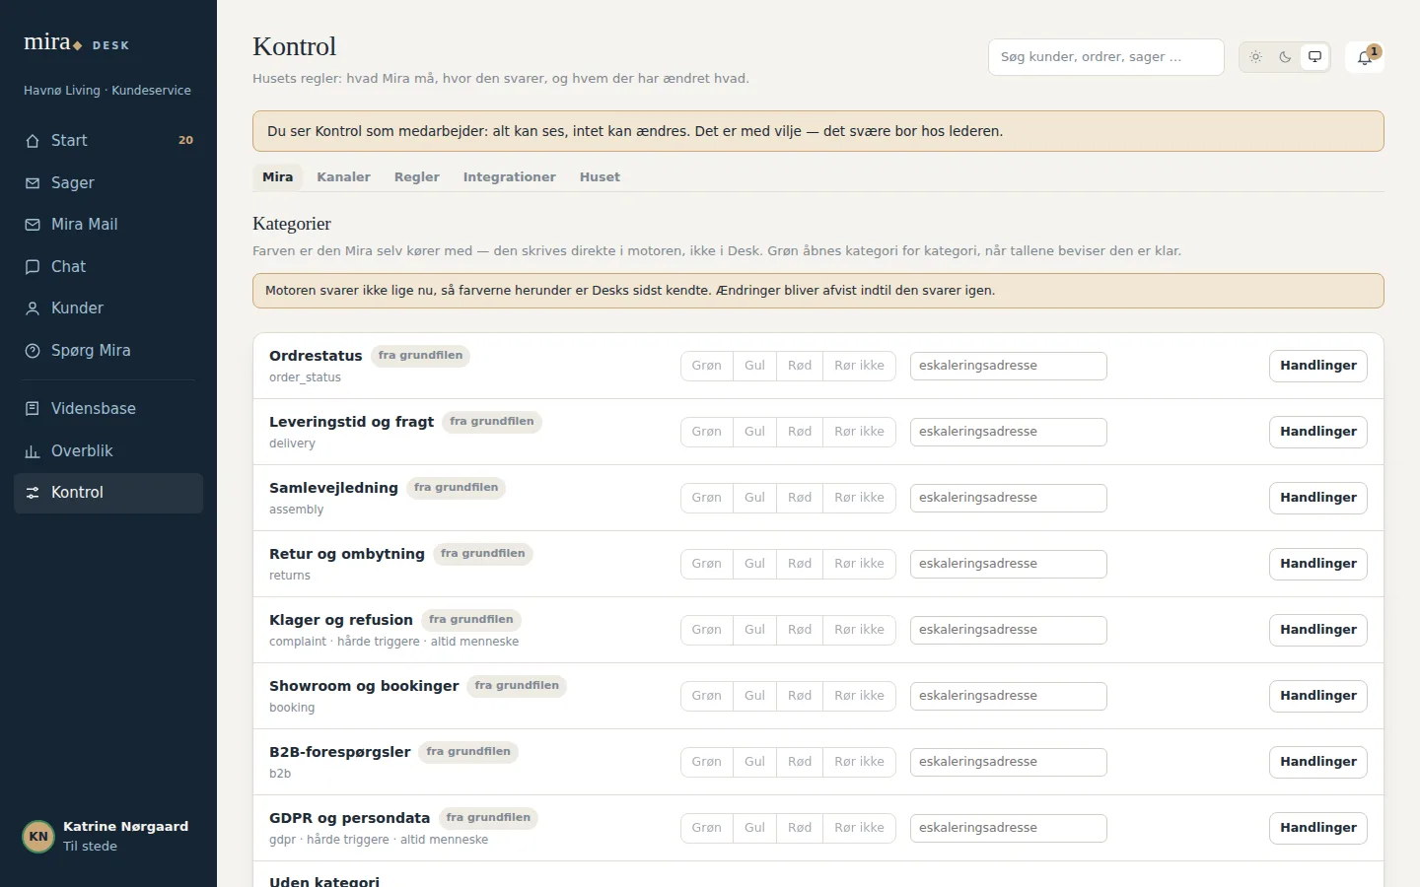Click the mira Desk logo
This screenshot has width=1420, height=887.
[77, 42]
